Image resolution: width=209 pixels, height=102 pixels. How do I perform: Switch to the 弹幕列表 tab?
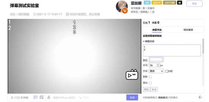coord(157,30)
